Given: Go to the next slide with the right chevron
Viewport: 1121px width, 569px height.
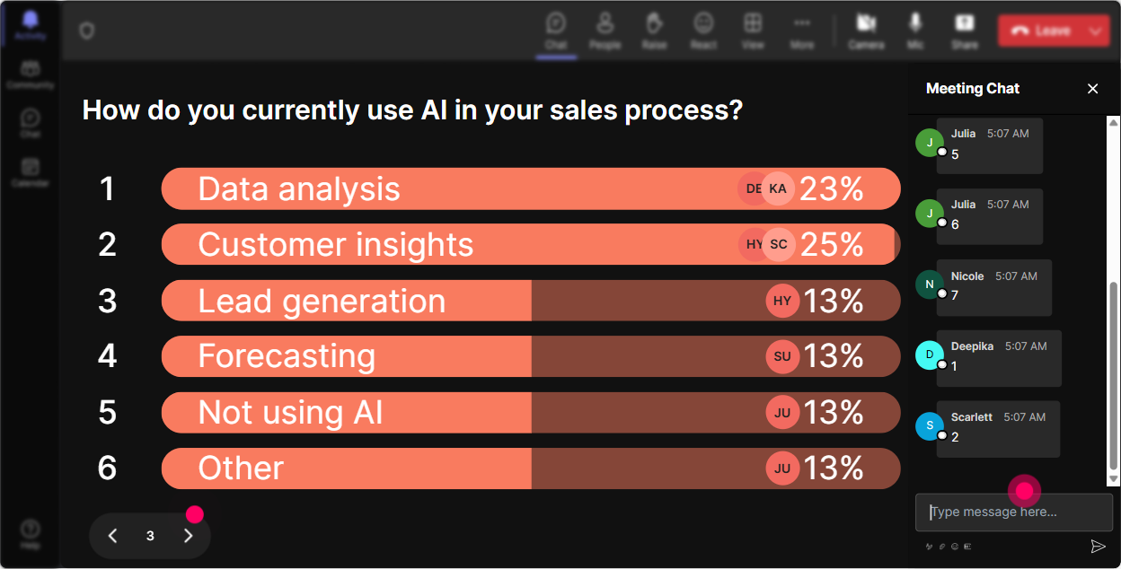Looking at the screenshot, I should pyautogui.click(x=188, y=536).
